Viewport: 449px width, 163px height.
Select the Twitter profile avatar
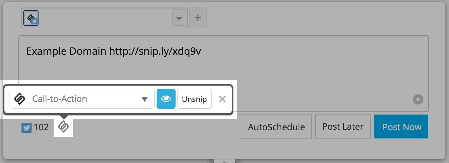[31, 18]
